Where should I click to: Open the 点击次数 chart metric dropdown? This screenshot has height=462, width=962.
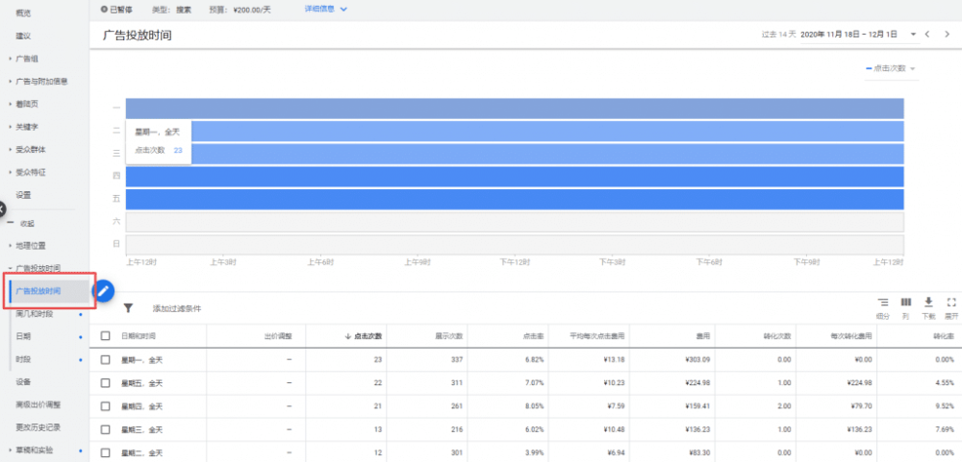click(891, 69)
